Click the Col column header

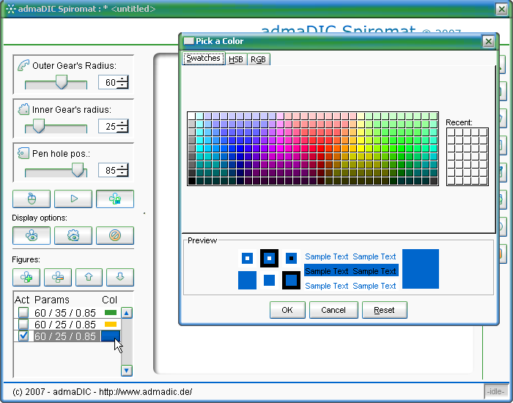tap(110, 300)
